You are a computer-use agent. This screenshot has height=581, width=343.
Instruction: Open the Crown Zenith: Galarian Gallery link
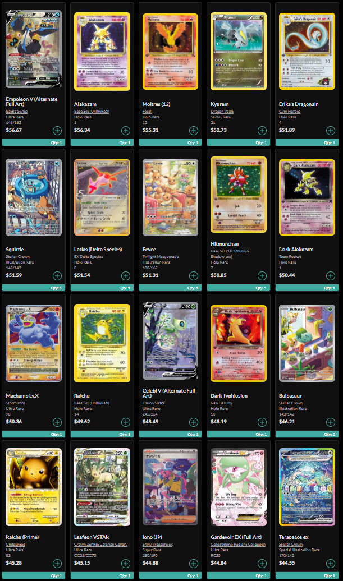100,545
